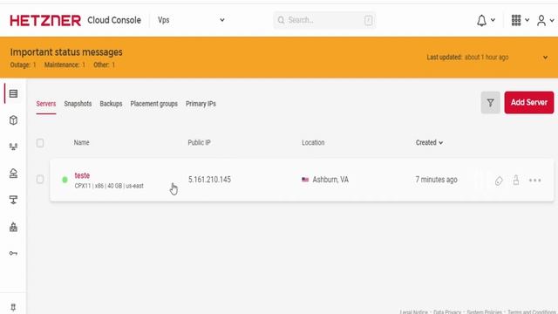The image size is (558, 314).
Task: Click the filter funnel button
Action: [490, 103]
